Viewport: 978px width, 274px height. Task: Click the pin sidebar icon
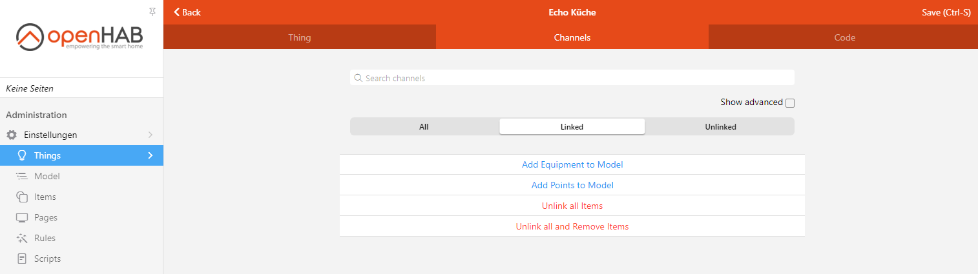pyautogui.click(x=152, y=12)
